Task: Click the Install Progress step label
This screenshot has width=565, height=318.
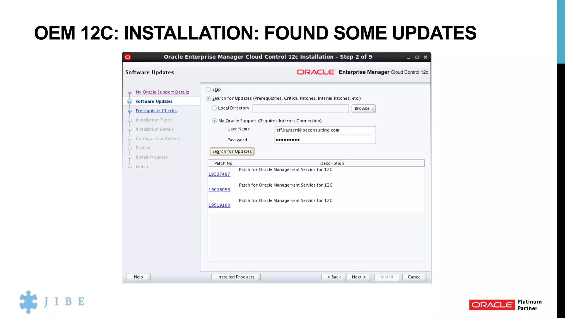Action: tap(151, 157)
